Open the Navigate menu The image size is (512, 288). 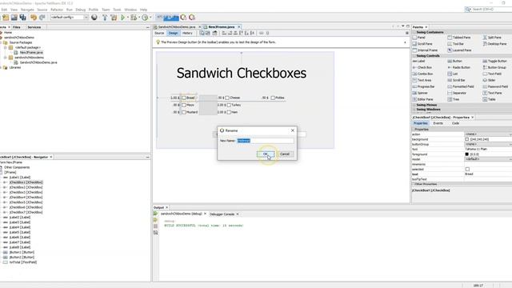coord(27,10)
